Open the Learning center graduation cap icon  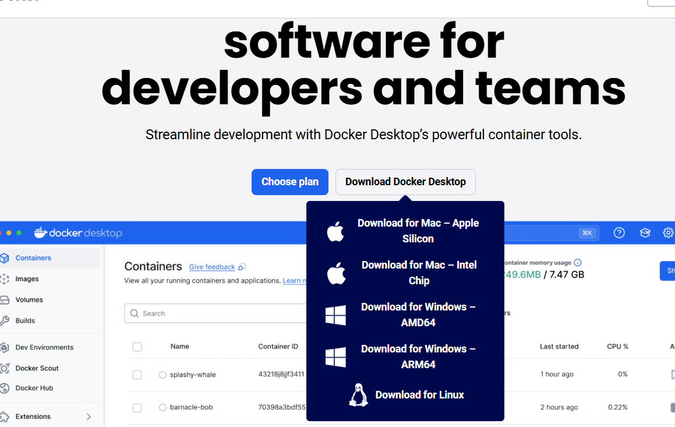(645, 233)
